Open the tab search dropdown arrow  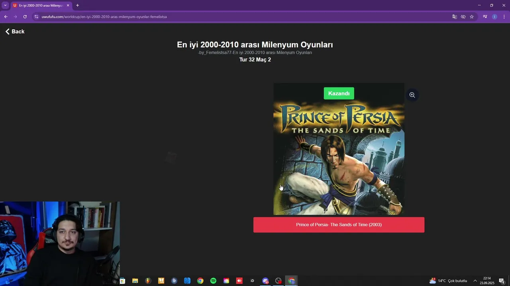click(5, 5)
